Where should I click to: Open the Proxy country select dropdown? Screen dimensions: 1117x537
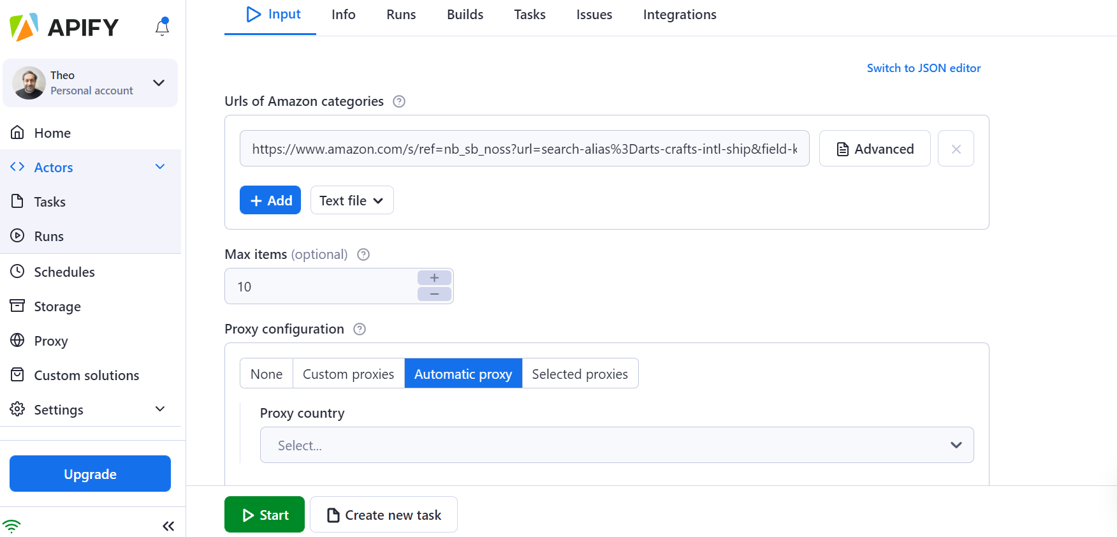coord(617,445)
